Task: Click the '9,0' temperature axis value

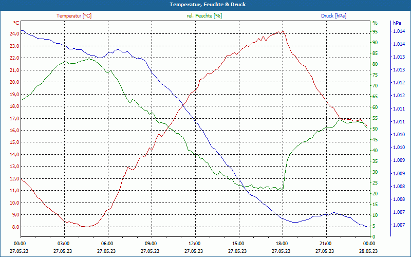Action: 15,215
